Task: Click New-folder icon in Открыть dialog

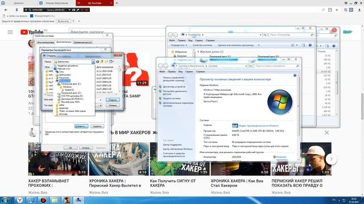Action: pyautogui.click(x=106, y=62)
